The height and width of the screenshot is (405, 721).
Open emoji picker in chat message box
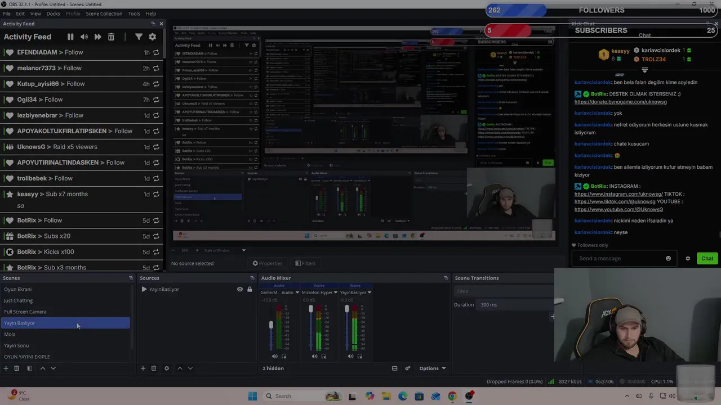click(669, 259)
